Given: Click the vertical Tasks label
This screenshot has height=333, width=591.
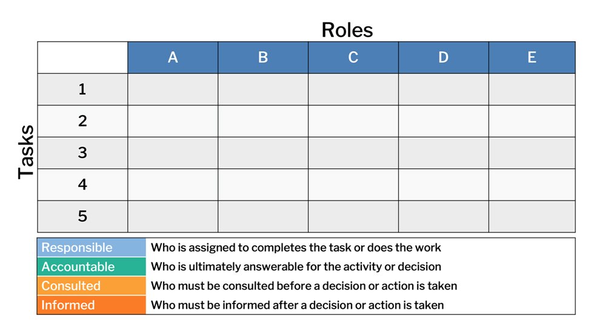Looking at the screenshot, I should (26, 151).
